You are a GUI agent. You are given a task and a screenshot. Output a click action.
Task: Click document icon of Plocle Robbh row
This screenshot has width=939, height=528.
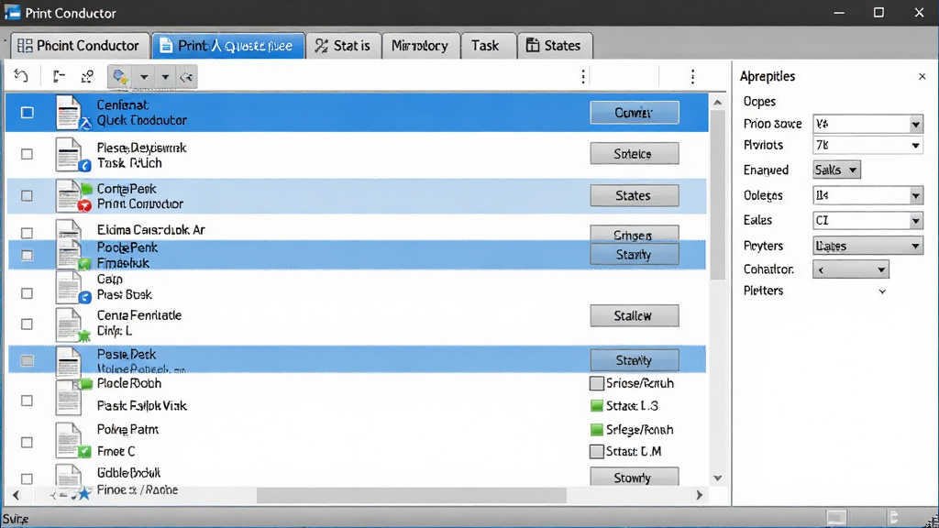point(72,397)
